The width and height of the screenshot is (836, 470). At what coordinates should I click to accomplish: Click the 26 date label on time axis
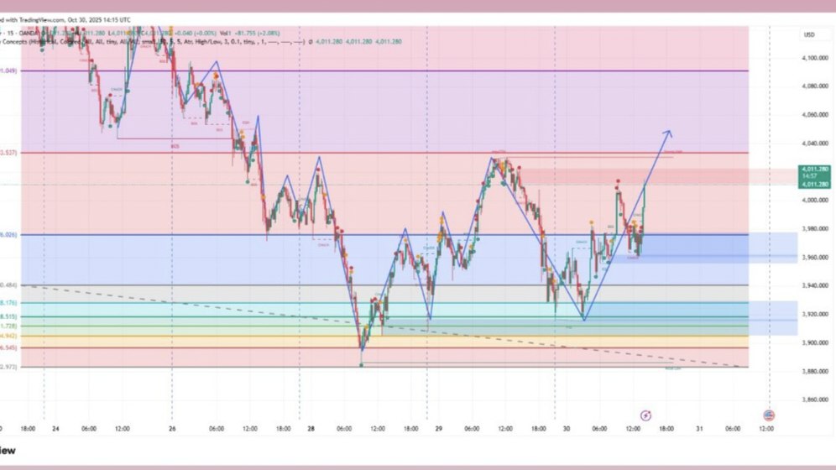172,428
